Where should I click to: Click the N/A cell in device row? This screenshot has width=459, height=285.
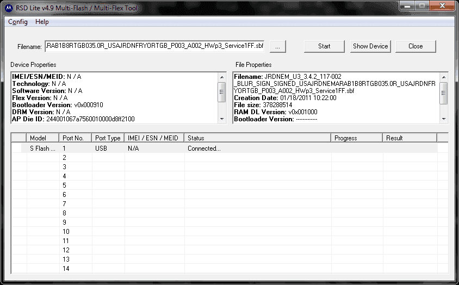pyautogui.click(x=154, y=148)
